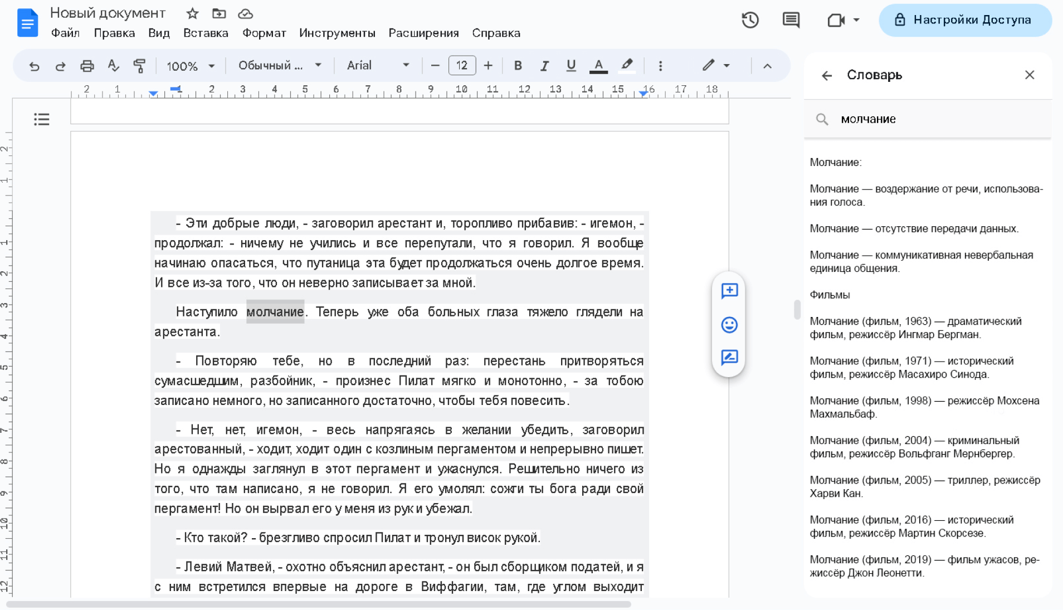The width and height of the screenshot is (1063, 610).
Task: Open the comments history icon
Action: (x=791, y=20)
